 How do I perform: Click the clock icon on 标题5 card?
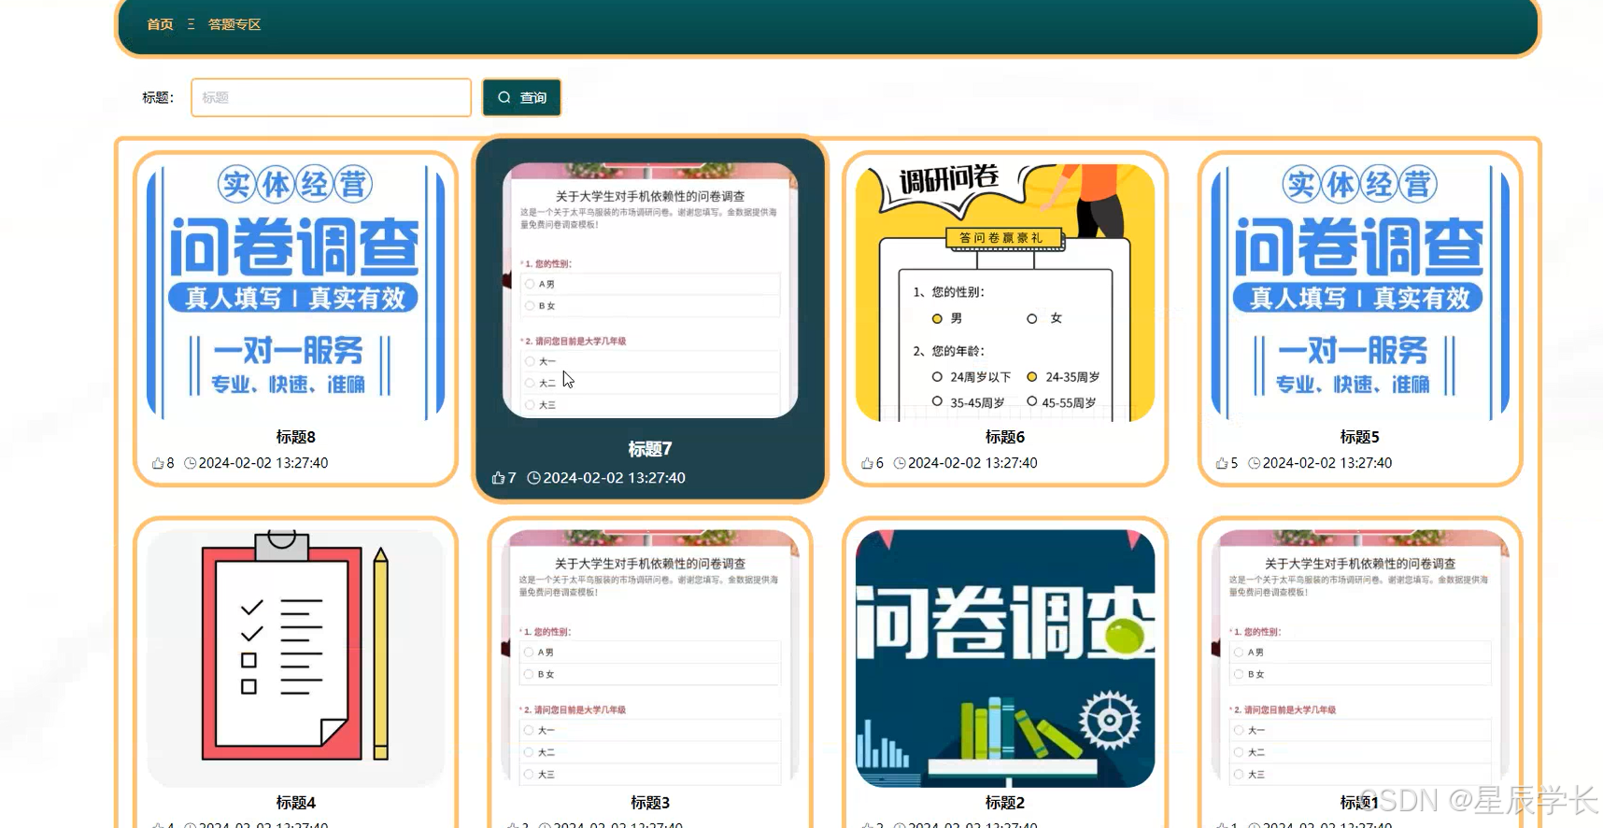[1255, 463]
